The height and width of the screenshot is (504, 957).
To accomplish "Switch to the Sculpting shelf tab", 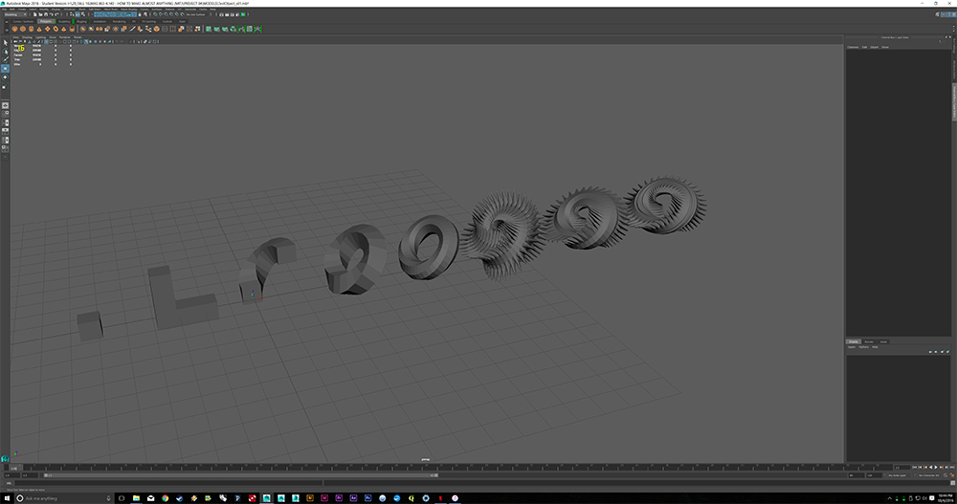I will tap(64, 21).
